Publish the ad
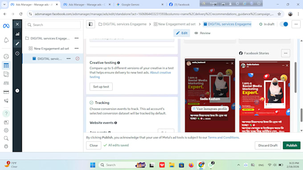303x170 pixels. point(291,145)
